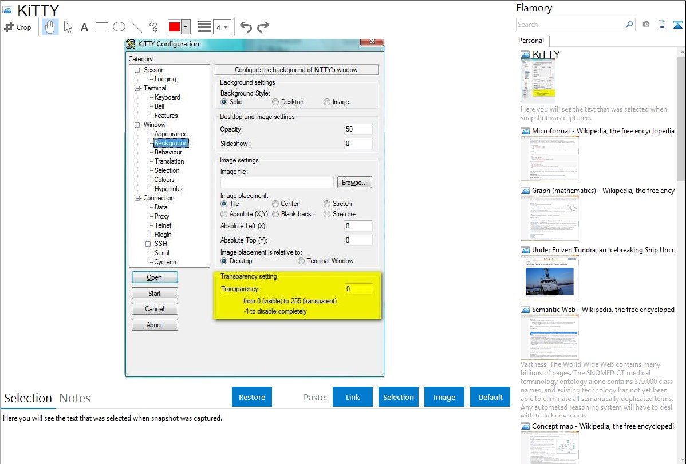Viewport: 686px width, 464px height.
Task: Click the Opacity input field
Action: (x=358, y=129)
